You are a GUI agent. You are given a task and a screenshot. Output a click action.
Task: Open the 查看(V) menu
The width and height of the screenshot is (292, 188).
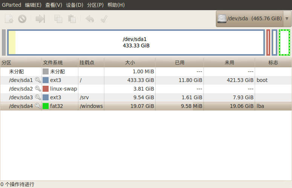click(x=54, y=5)
